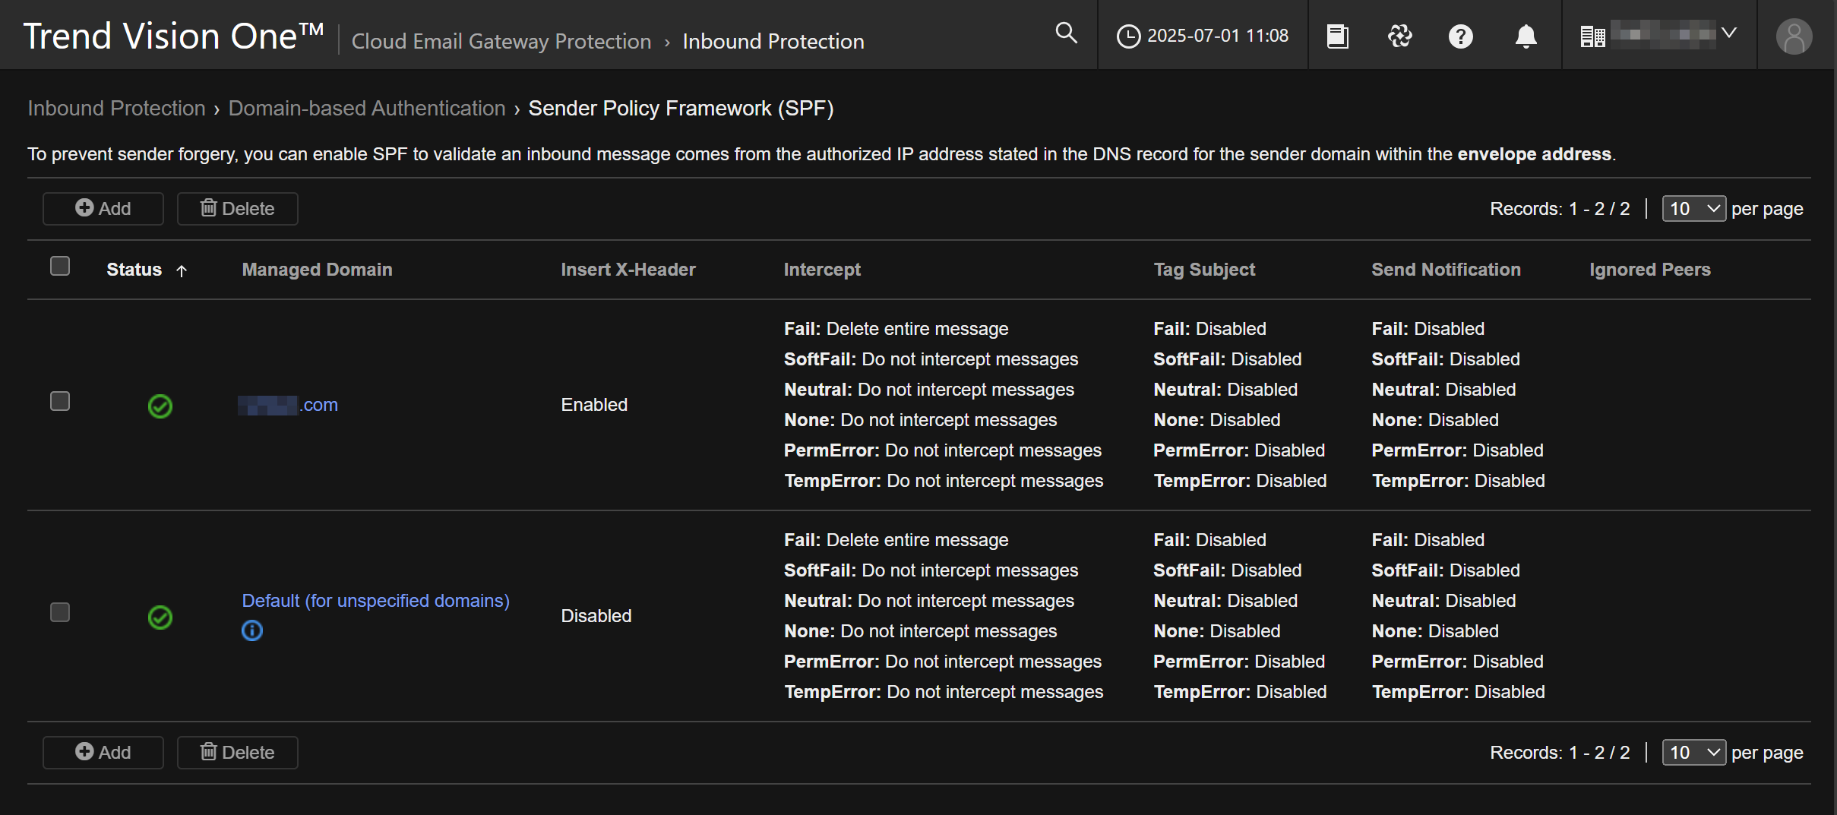Select checkbox for Default unspecified domains row

60,612
